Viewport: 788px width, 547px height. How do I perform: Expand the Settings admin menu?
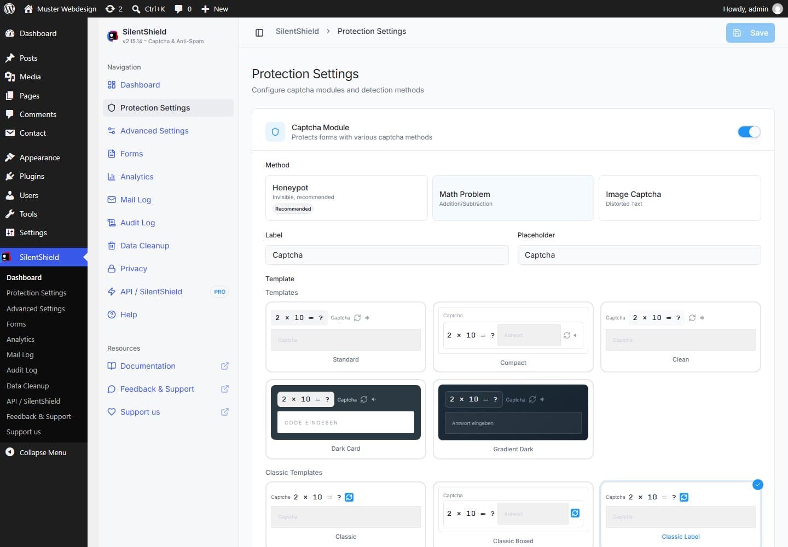coord(44,232)
